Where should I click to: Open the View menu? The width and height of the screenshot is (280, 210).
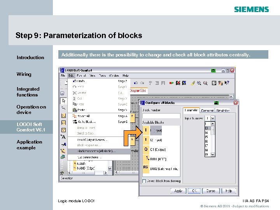(92, 75)
